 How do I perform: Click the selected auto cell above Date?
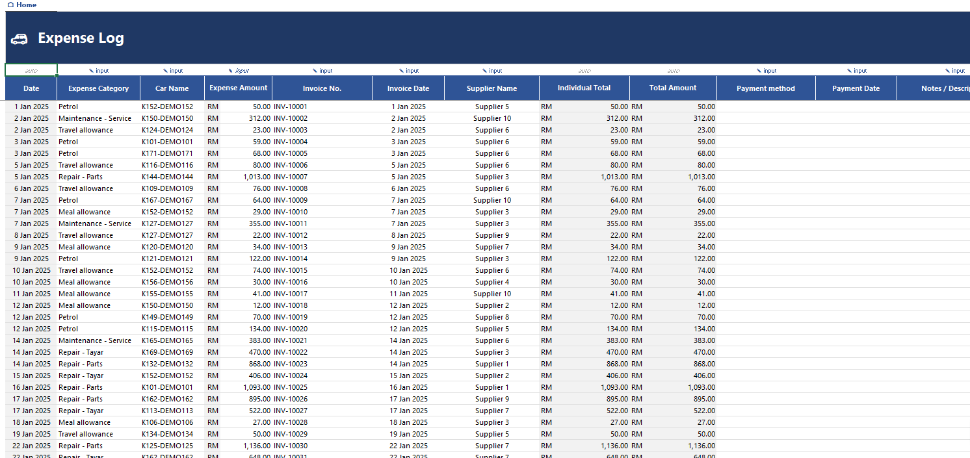tap(31, 70)
